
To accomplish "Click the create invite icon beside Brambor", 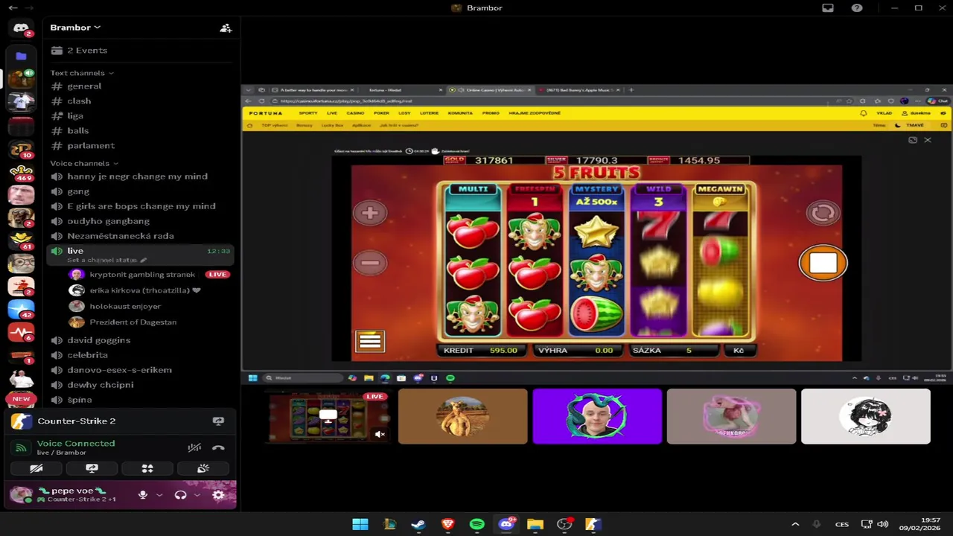I will 226,28.
